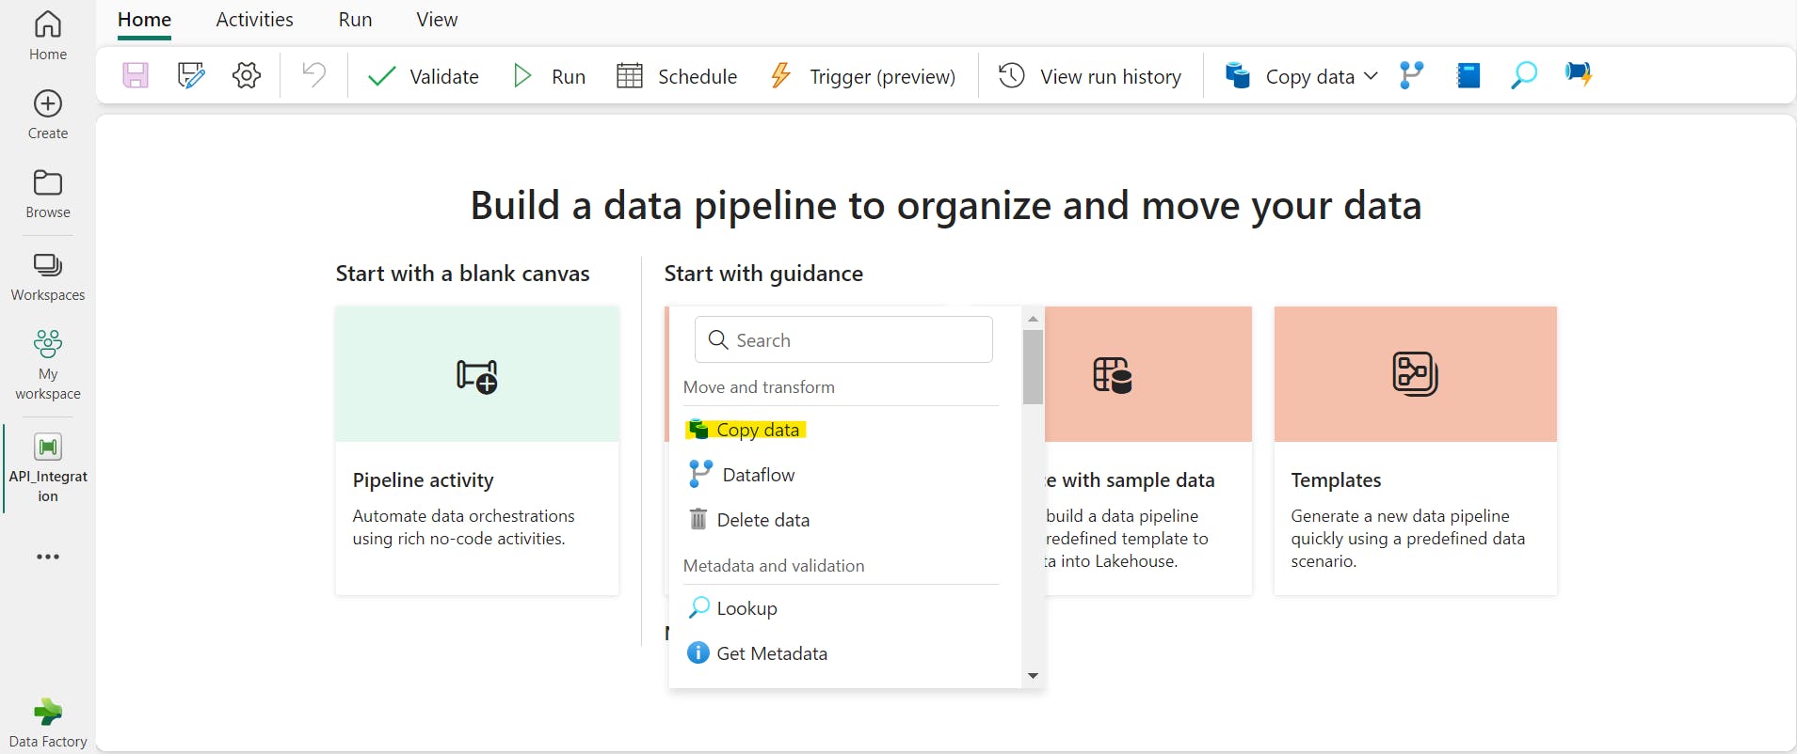Viewport: 1797px width, 754px height.
Task: Click Trigger (preview)
Action: pos(863,76)
